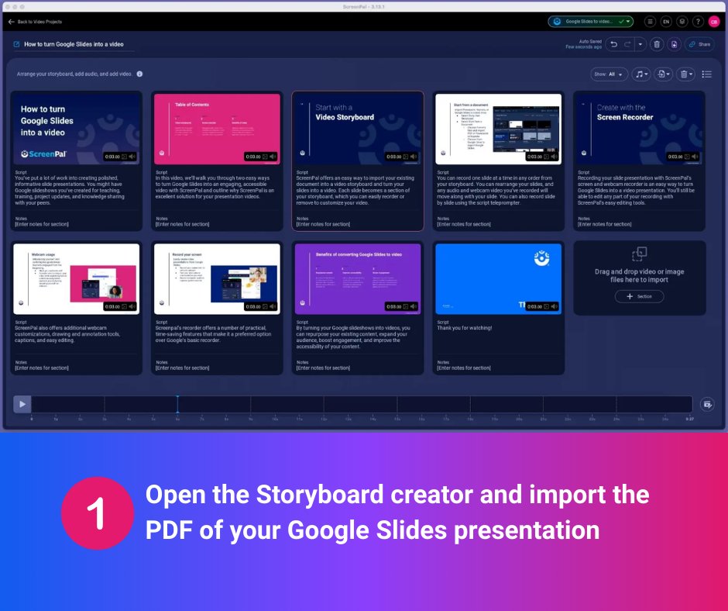Click the edit title pencil icon
Screen dimensions: 728x611
pyautogui.click(x=17, y=44)
